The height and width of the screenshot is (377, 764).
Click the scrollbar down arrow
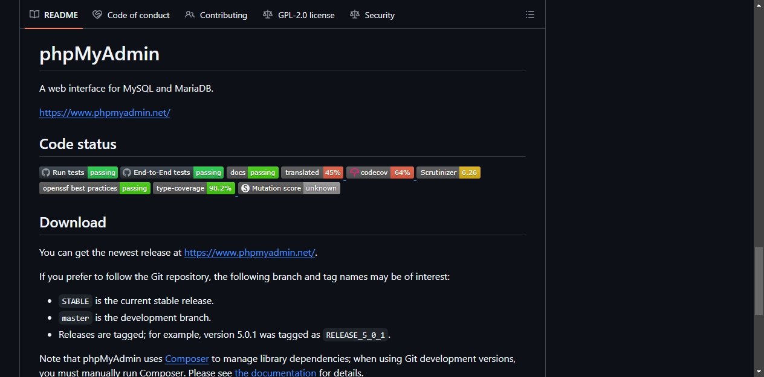(759, 372)
